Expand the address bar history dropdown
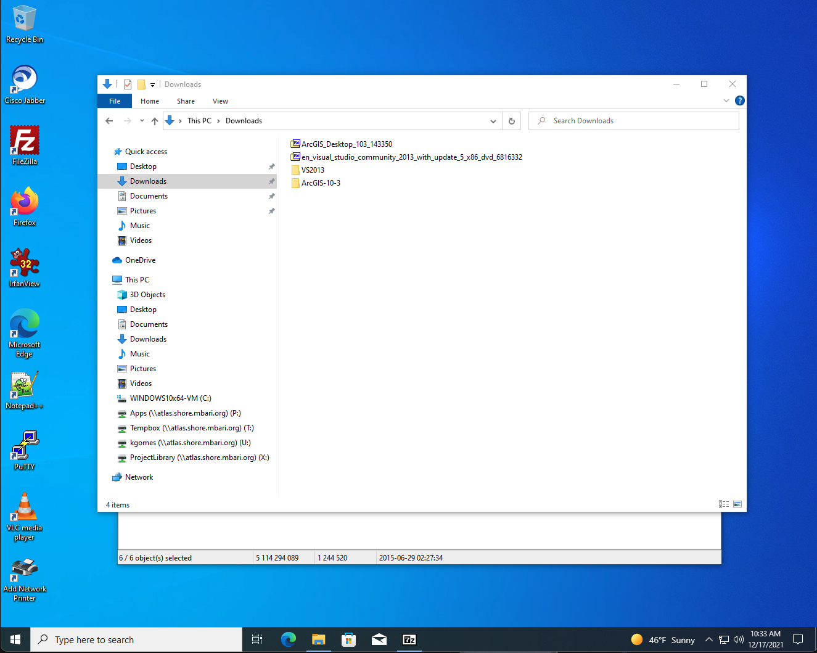This screenshot has height=653, width=817. pos(493,121)
